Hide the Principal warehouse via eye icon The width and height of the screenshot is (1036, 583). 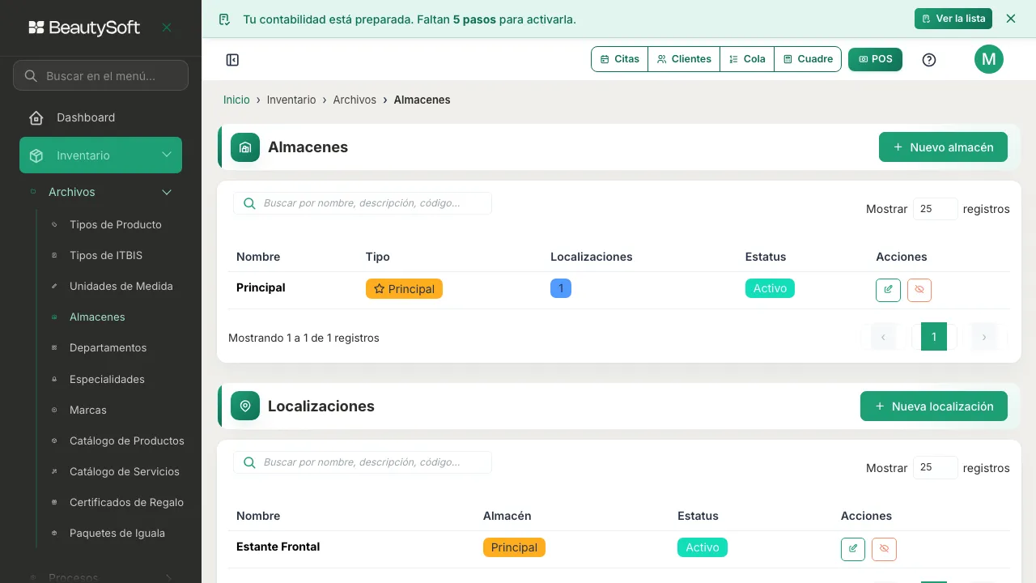pos(919,290)
